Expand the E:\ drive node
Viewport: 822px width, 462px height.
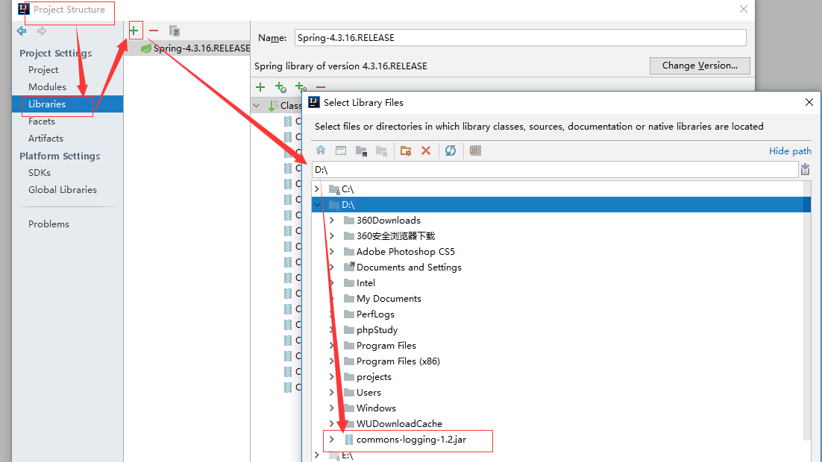point(316,455)
